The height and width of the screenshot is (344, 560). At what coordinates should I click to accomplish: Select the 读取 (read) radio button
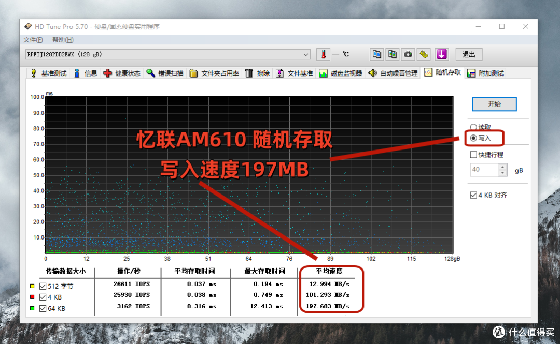click(x=473, y=127)
